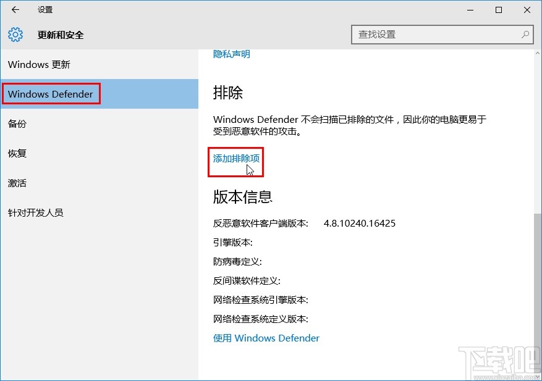Click the back arrow to return to Settings
The image size is (542, 381).
tap(15, 10)
